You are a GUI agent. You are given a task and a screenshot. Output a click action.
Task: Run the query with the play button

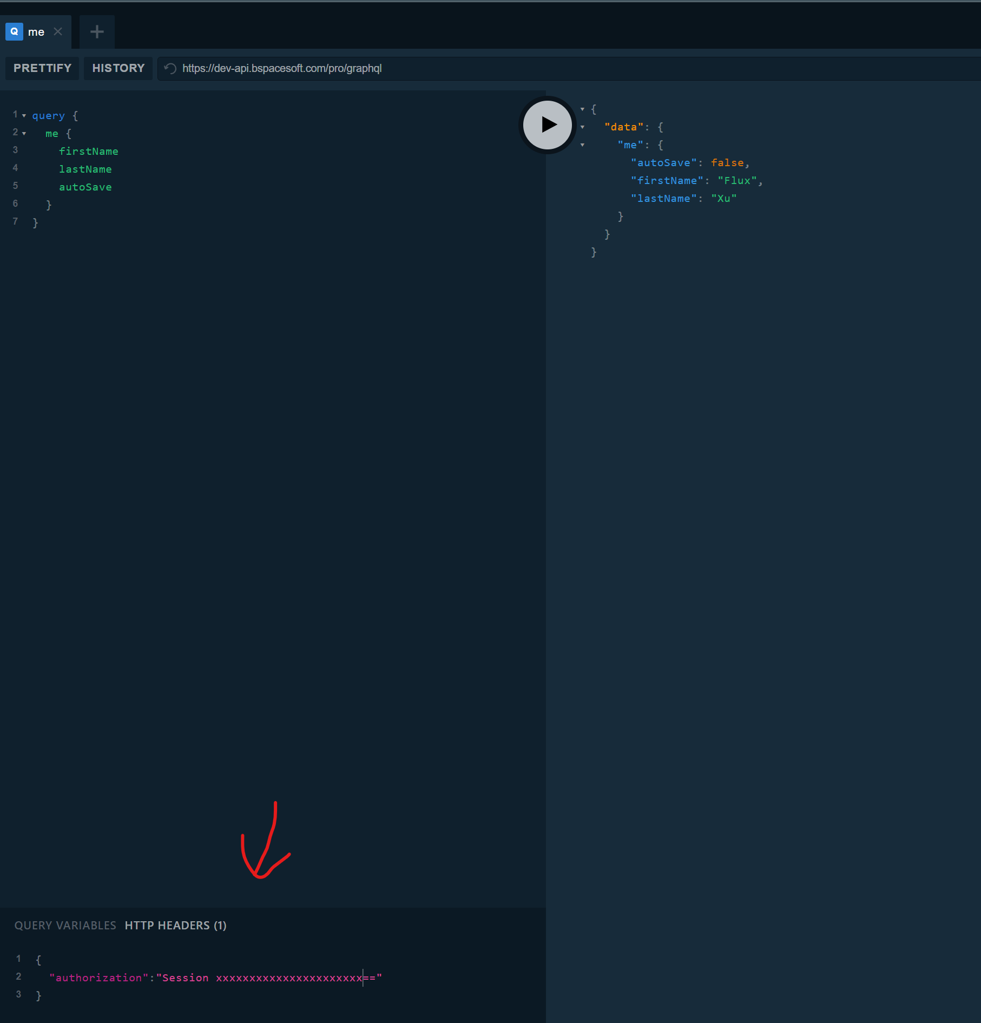(x=548, y=125)
